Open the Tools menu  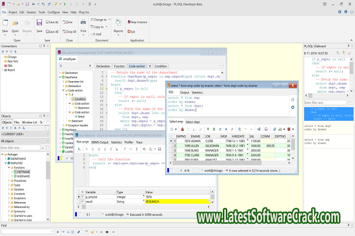41,12
